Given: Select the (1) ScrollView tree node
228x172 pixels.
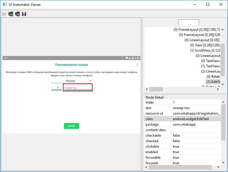Looking at the screenshot, I should pos(205,50).
